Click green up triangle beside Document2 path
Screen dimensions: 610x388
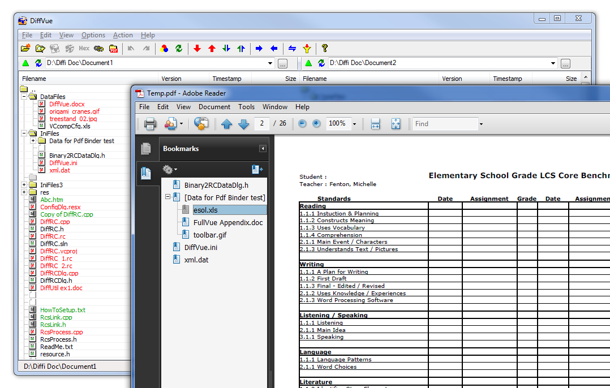(308, 63)
